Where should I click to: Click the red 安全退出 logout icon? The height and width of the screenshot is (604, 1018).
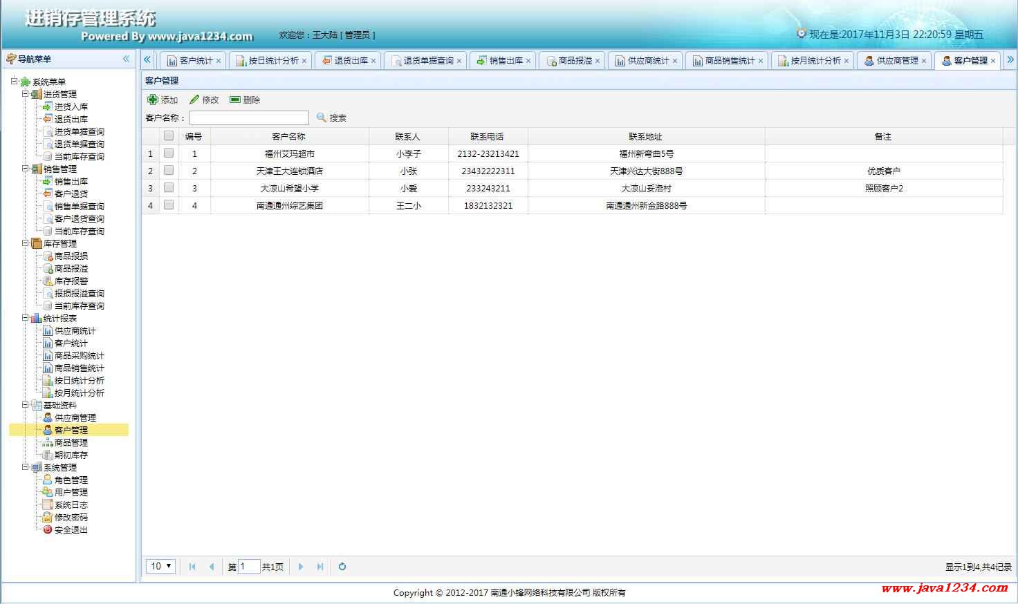[x=47, y=529]
